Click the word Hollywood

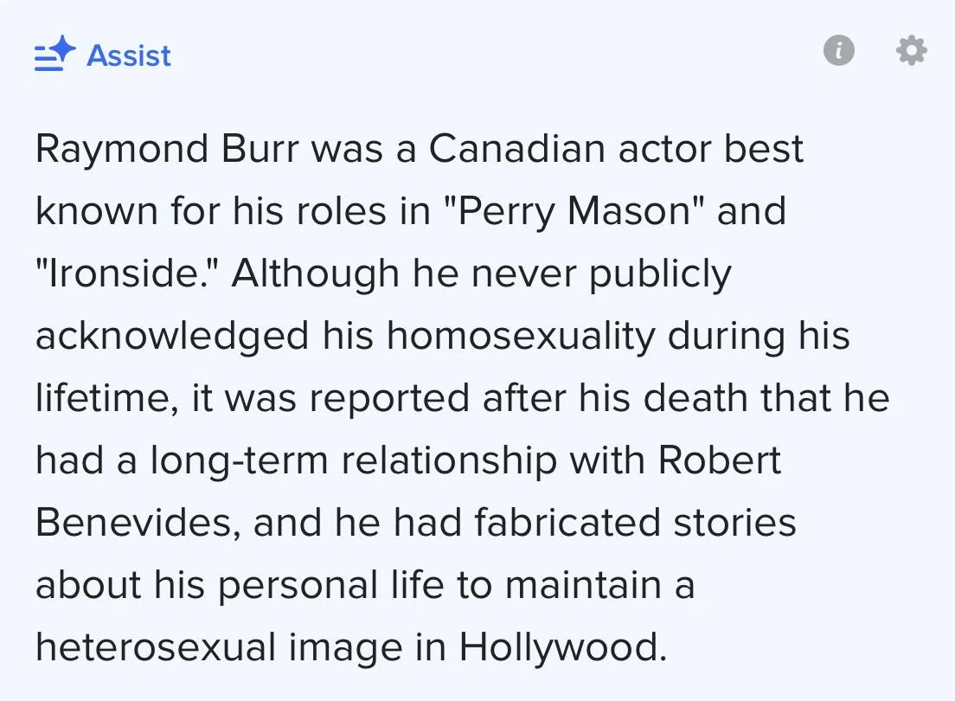pyautogui.click(x=563, y=647)
